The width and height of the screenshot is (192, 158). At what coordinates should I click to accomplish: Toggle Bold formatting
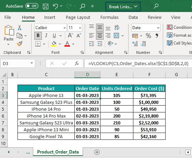(x=38, y=36)
